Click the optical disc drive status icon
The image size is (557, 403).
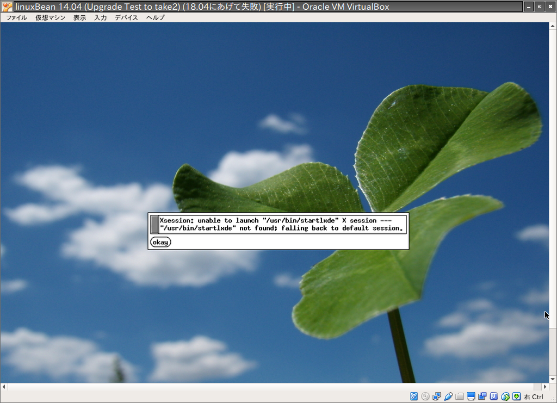click(x=424, y=396)
